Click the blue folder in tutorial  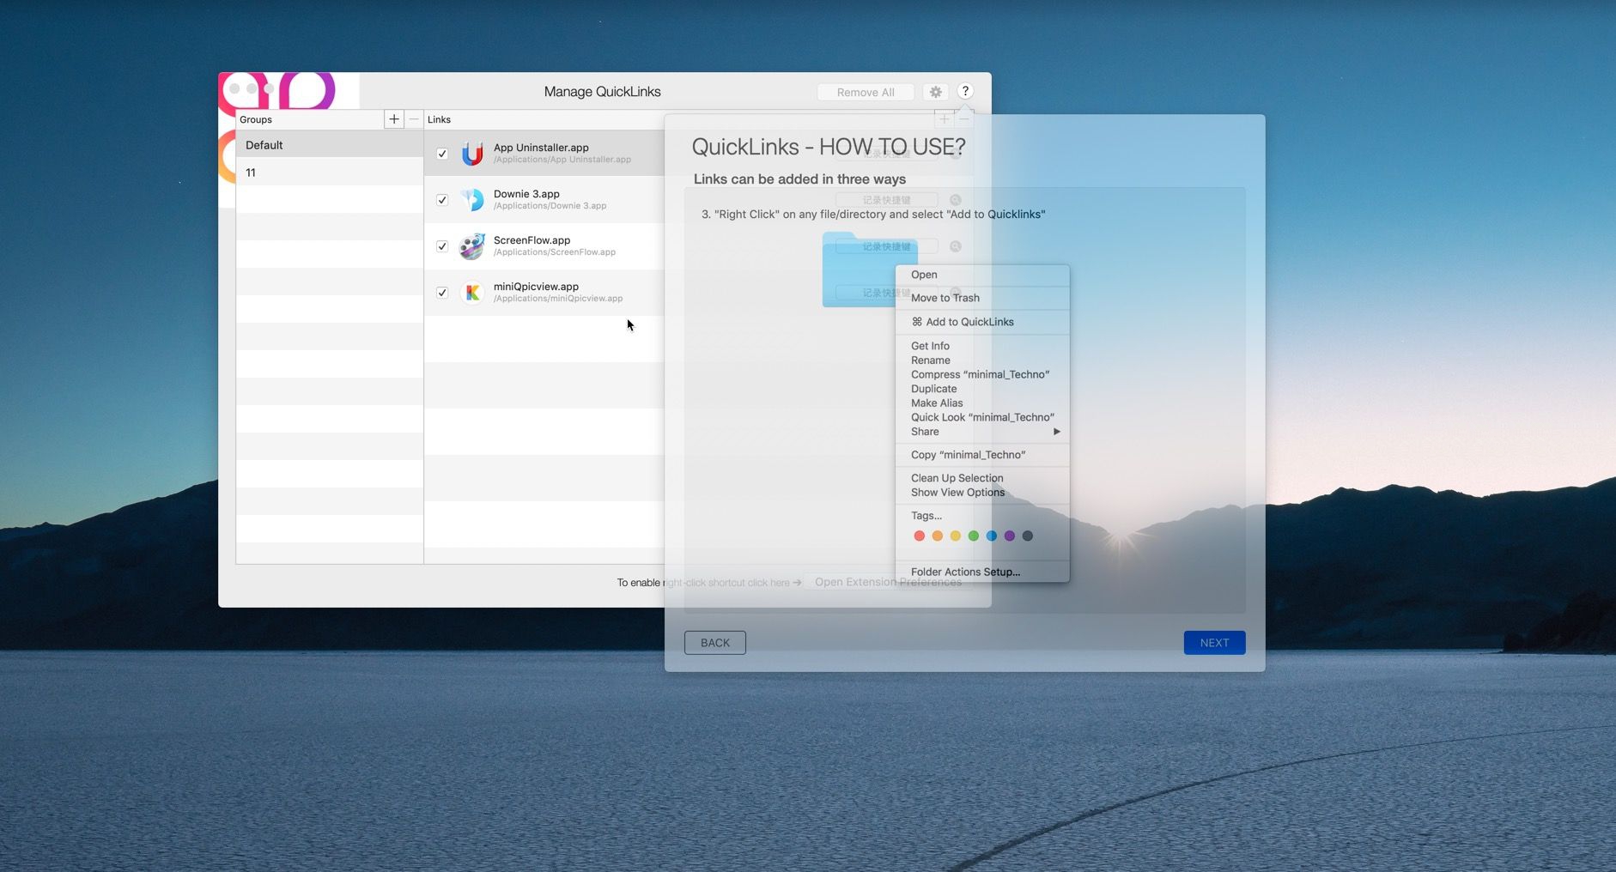[x=859, y=269]
